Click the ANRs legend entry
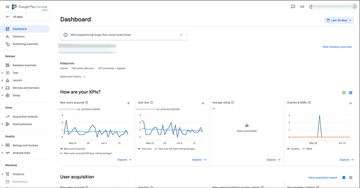Image resolution: width=360 pixels, height=188 pixels. (307, 149)
